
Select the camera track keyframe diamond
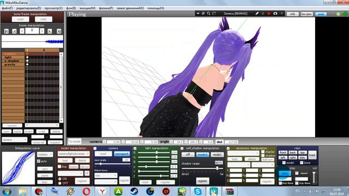[27, 53]
